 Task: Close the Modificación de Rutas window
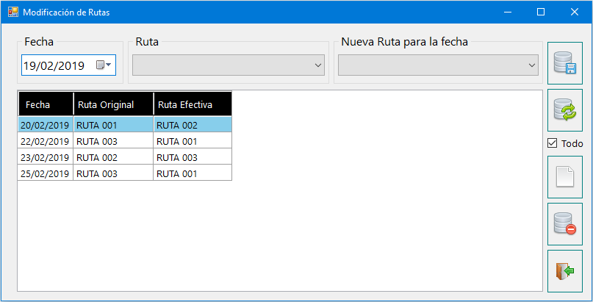[575, 12]
